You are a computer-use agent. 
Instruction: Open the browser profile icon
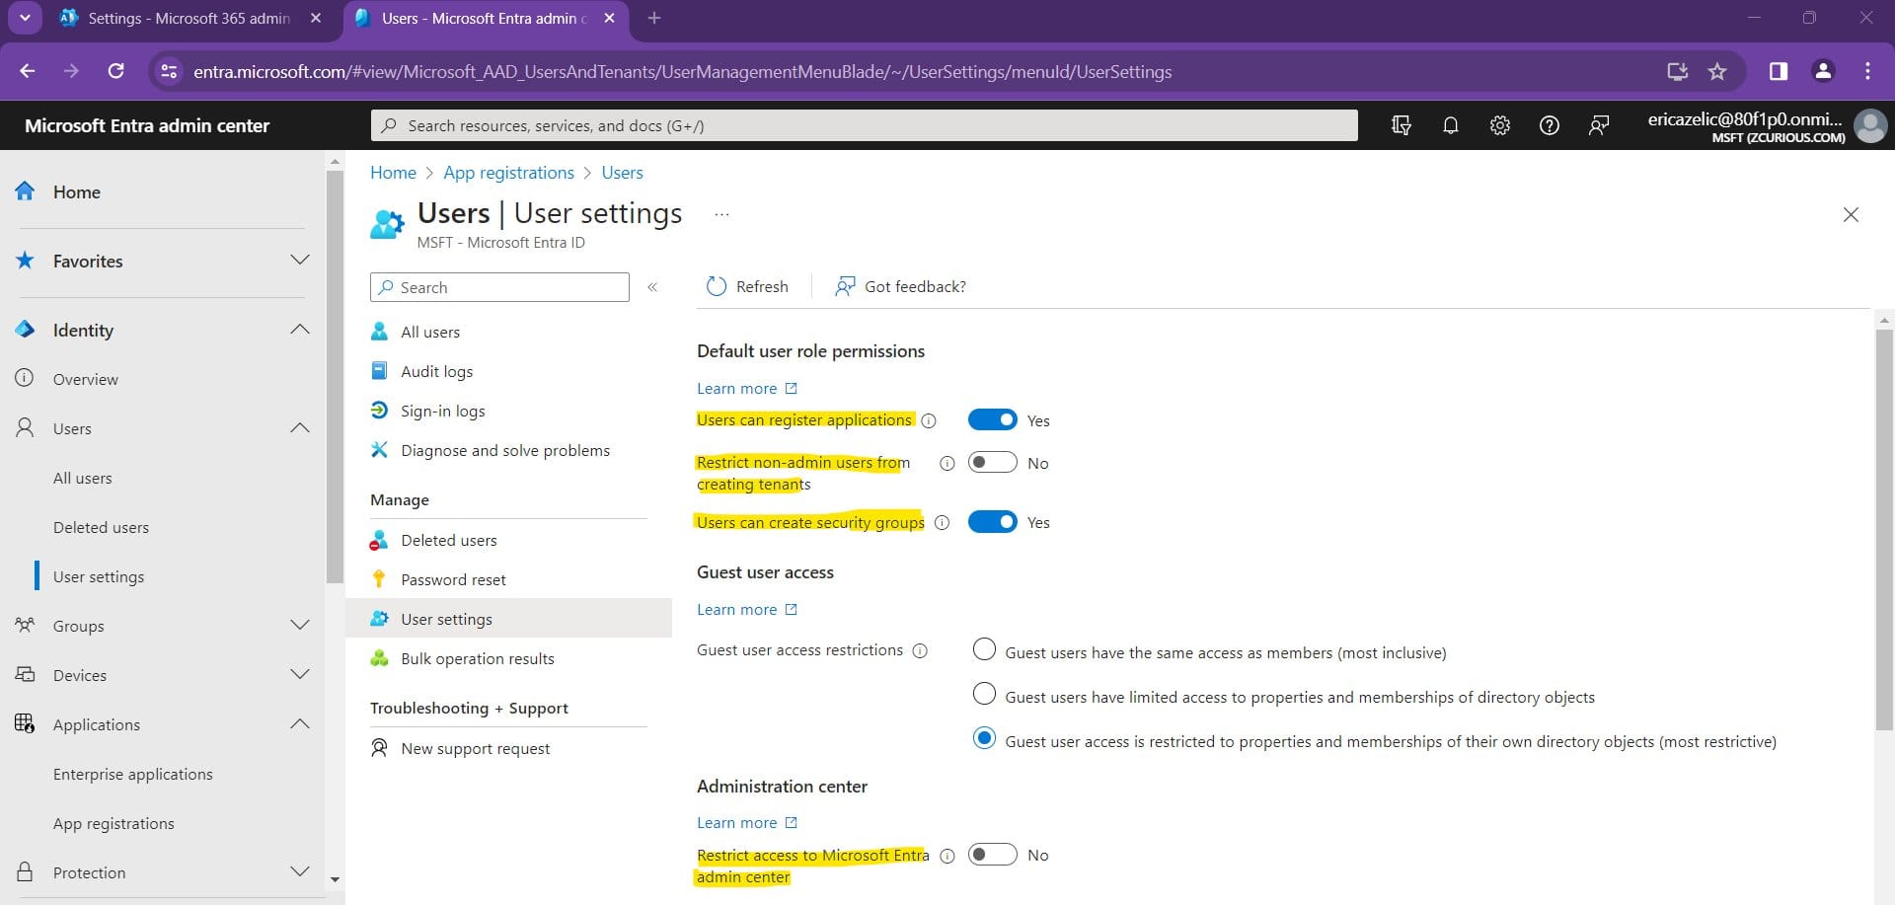pos(1823,71)
